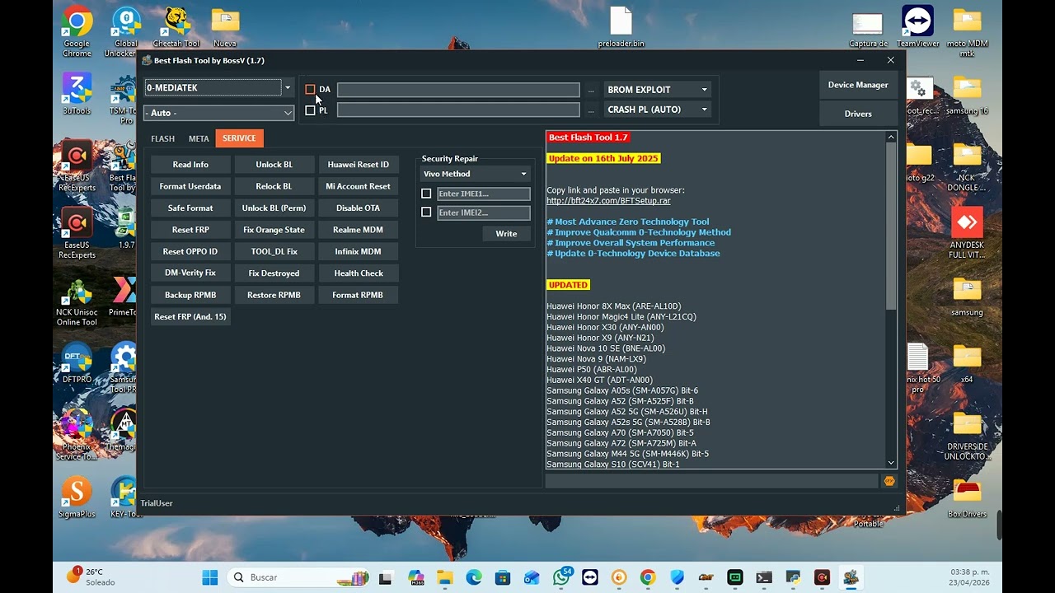Click Huawei Reset ID button

(x=359, y=165)
